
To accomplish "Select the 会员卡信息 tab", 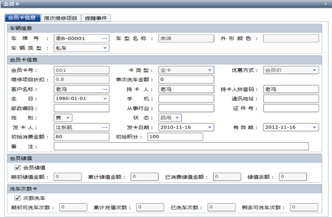I will point(22,18).
